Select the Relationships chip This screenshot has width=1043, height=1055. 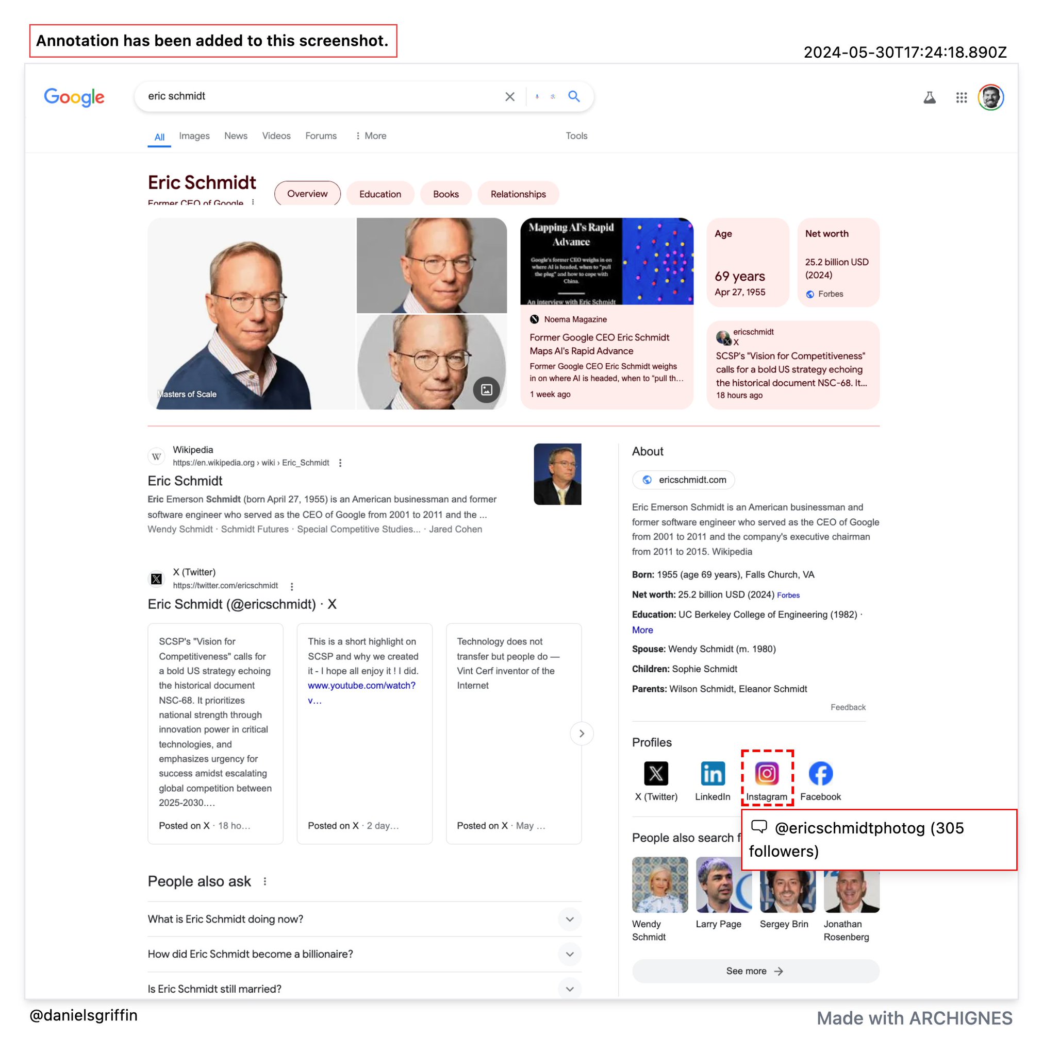coord(518,193)
